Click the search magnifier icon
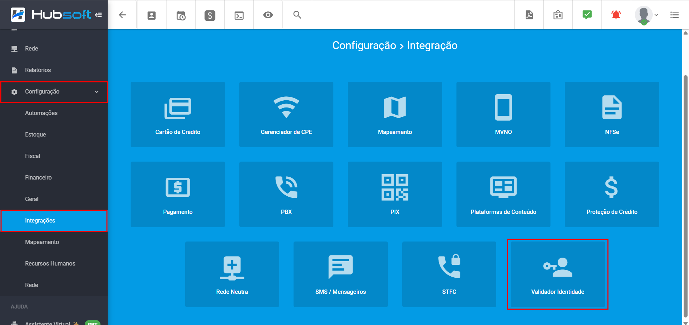Screen dimensions: 689x325 [x=297, y=15]
